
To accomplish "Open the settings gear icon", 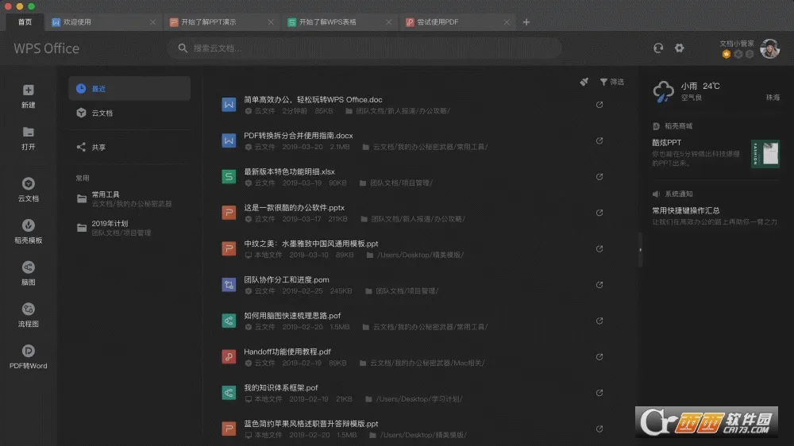I will pyautogui.click(x=680, y=48).
